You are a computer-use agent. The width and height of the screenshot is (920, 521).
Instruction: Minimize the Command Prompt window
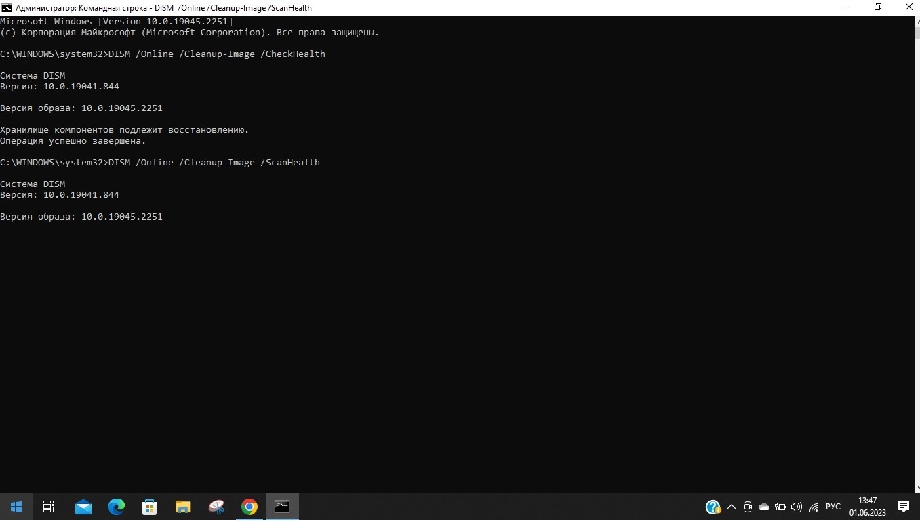coord(848,7)
